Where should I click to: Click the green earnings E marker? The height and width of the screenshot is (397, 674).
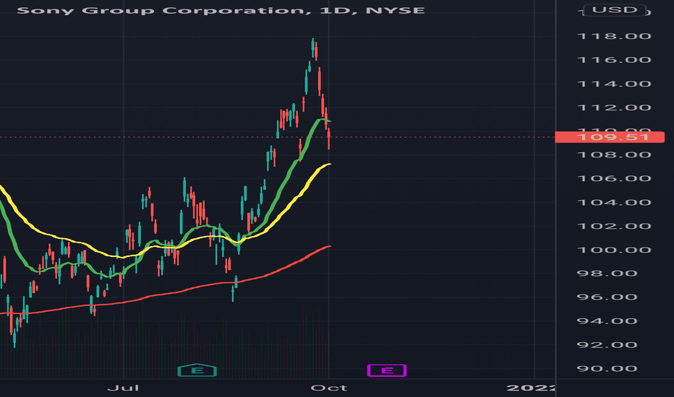(197, 370)
